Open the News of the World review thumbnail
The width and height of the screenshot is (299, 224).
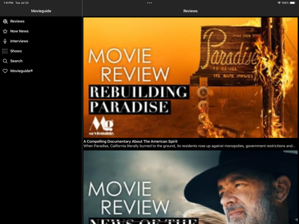190,187
